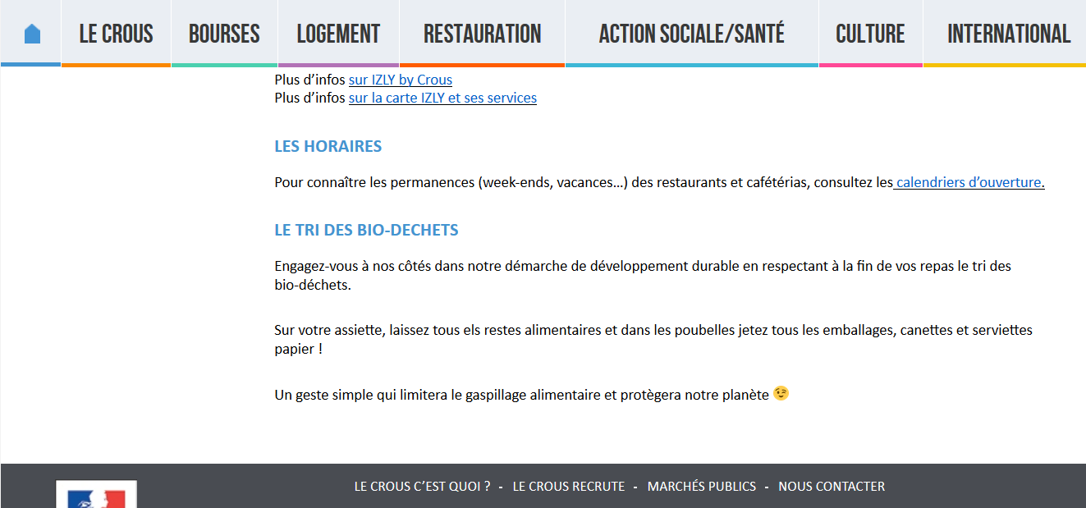The width and height of the screenshot is (1086, 508).
Task: Click the paragraph starting 'Un geste simple'
Action: pyautogui.click(x=521, y=395)
